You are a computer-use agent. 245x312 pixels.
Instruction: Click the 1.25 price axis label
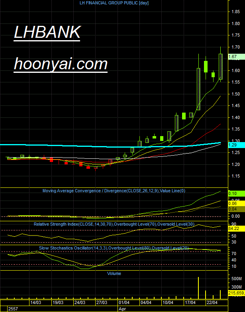(x=236, y=153)
